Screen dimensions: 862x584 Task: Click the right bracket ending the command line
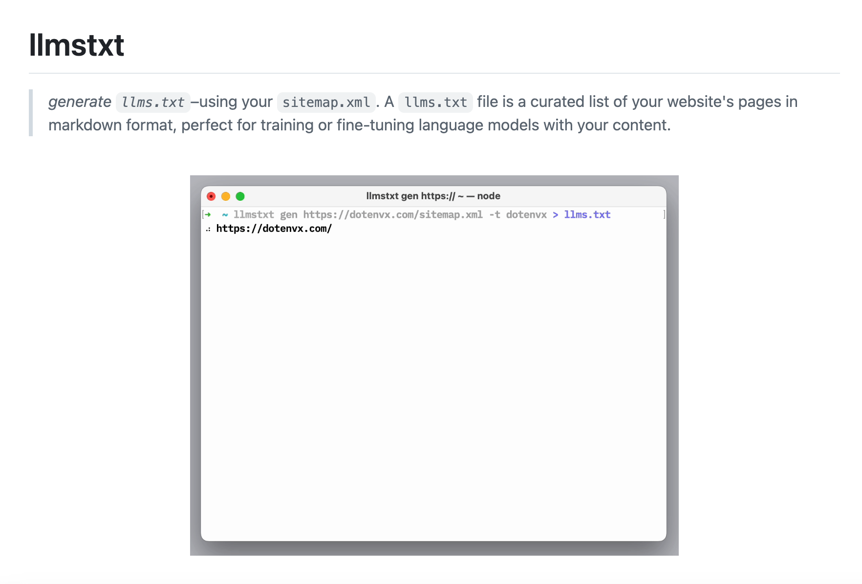664,214
